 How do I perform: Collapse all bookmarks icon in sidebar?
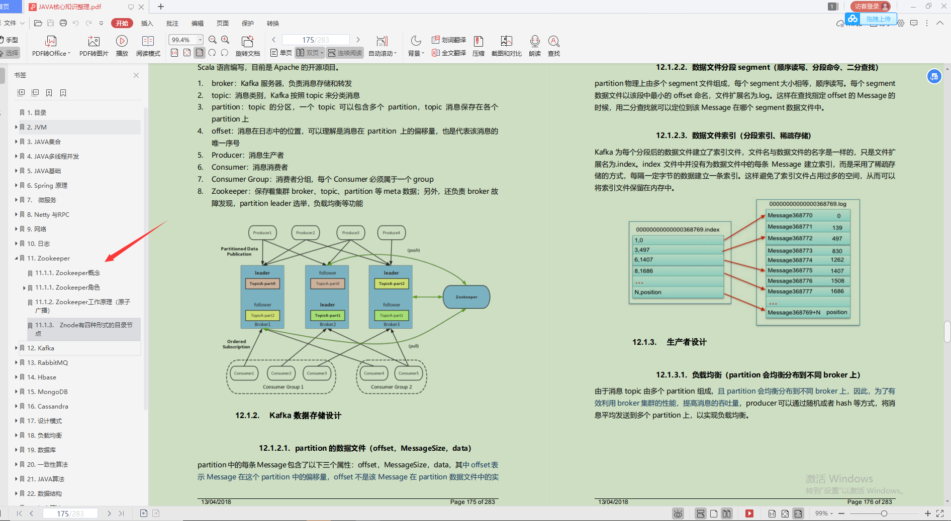(x=35, y=93)
